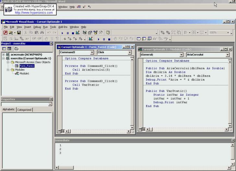236x171 pixels.
Task: Open the Tools menu
Action: pyautogui.click(x=53, y=27)
